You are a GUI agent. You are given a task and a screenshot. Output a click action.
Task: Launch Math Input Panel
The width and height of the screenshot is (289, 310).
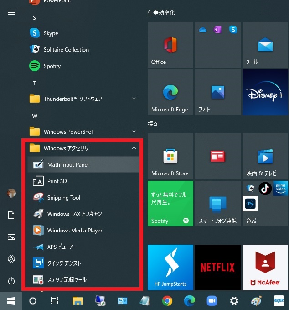click(68, 165)
